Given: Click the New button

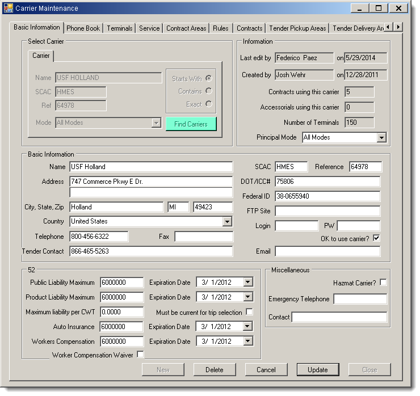Looking at the screenshot, I should click(163, 370).
